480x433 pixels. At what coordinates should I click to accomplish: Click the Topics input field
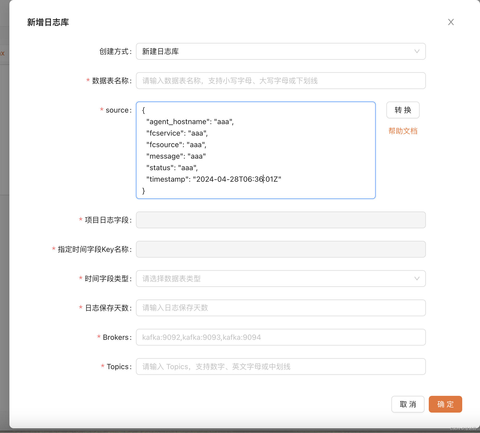(281, 367)
